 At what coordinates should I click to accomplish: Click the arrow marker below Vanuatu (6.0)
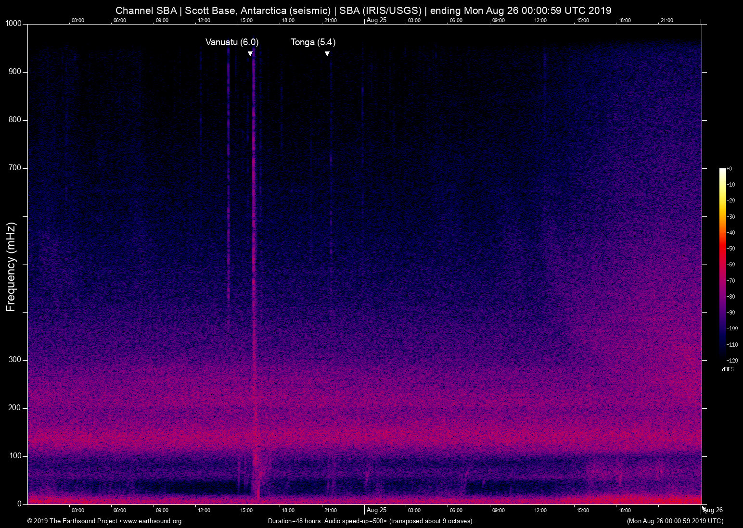pos(250,52)
